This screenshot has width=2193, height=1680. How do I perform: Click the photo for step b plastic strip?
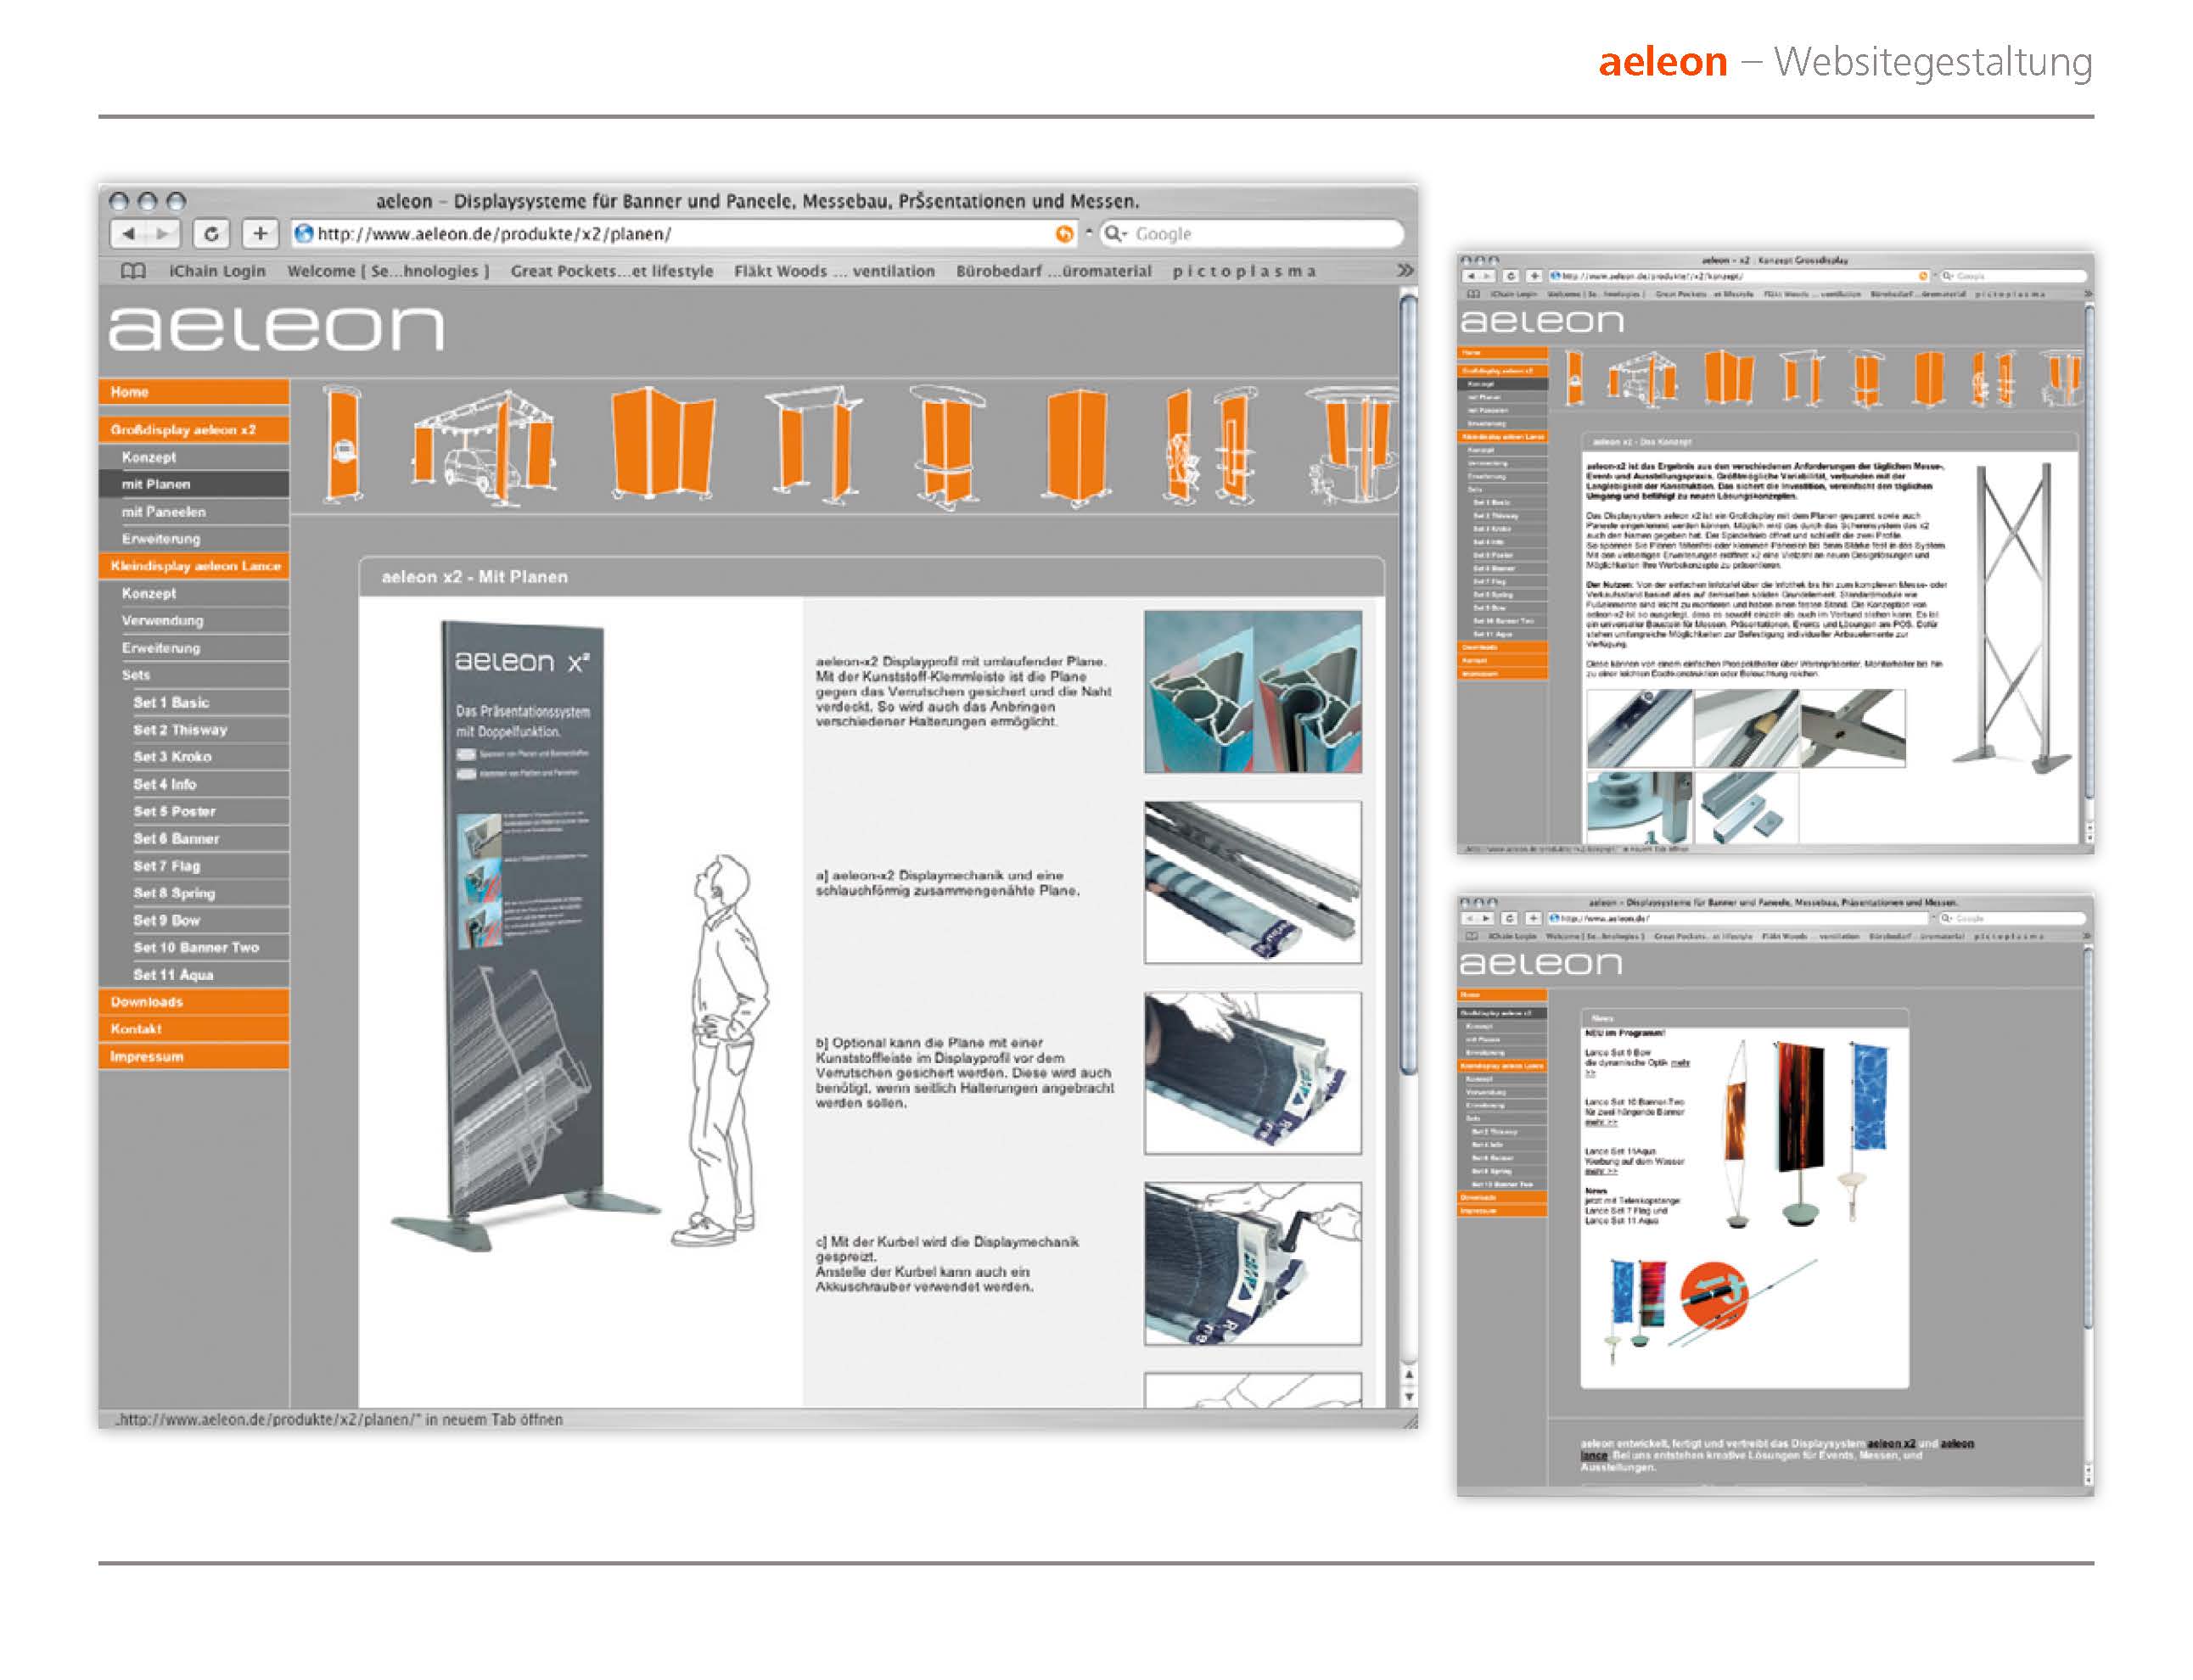[1252, 1073]
